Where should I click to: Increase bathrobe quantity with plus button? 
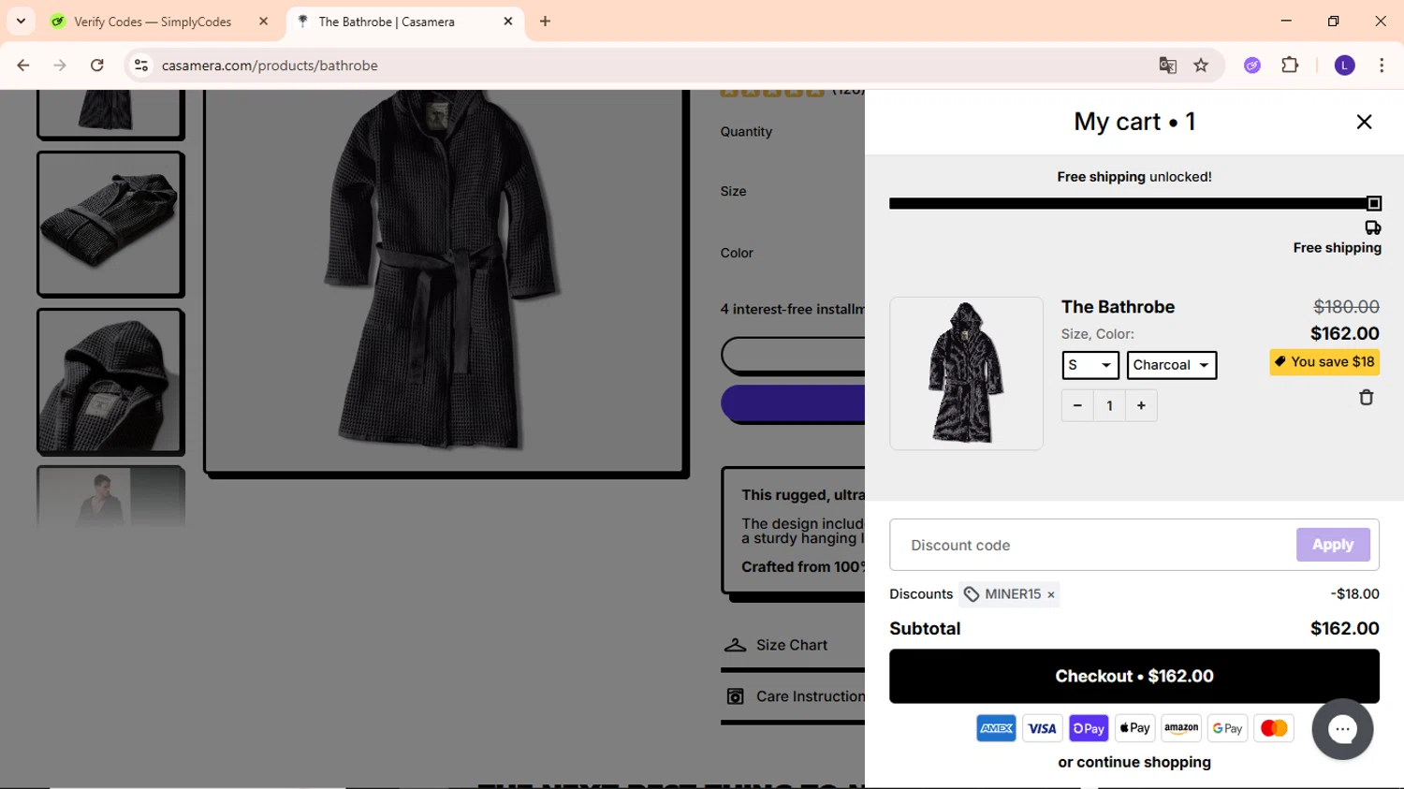(1141, 405)
